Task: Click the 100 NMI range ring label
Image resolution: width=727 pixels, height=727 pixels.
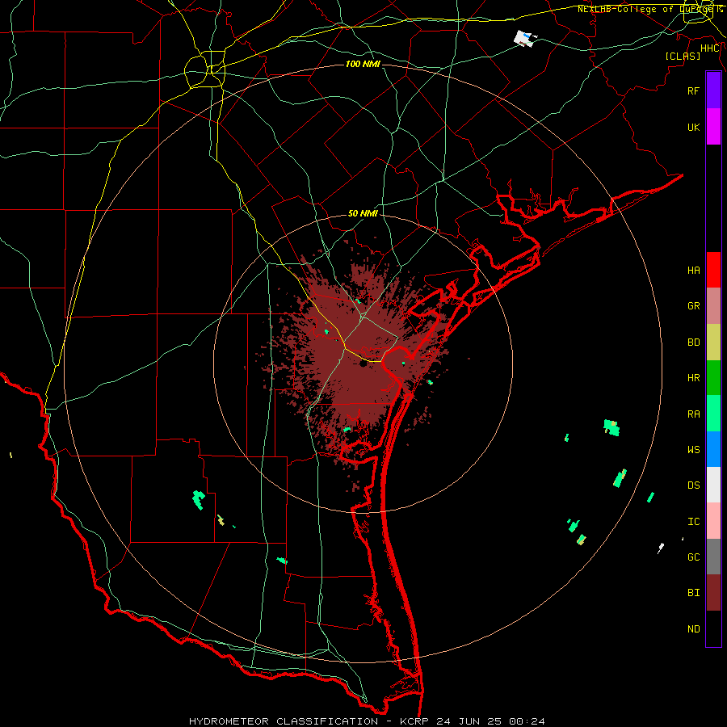Action: [363, 64]
